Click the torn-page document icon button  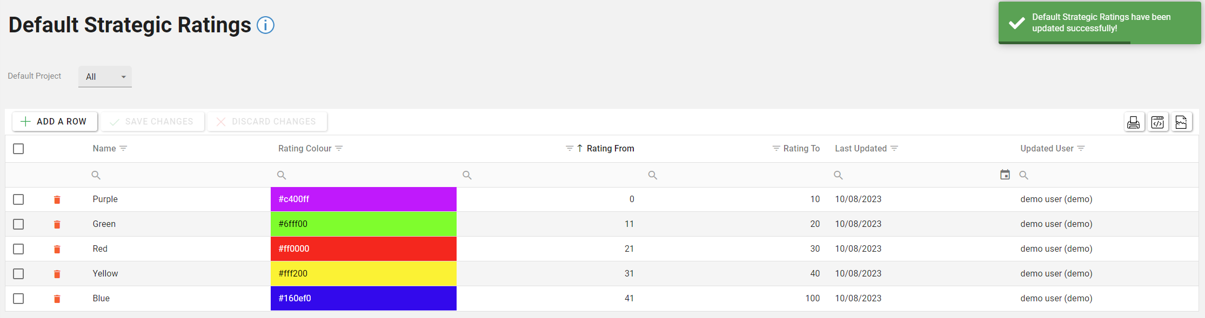(1181, 122)
